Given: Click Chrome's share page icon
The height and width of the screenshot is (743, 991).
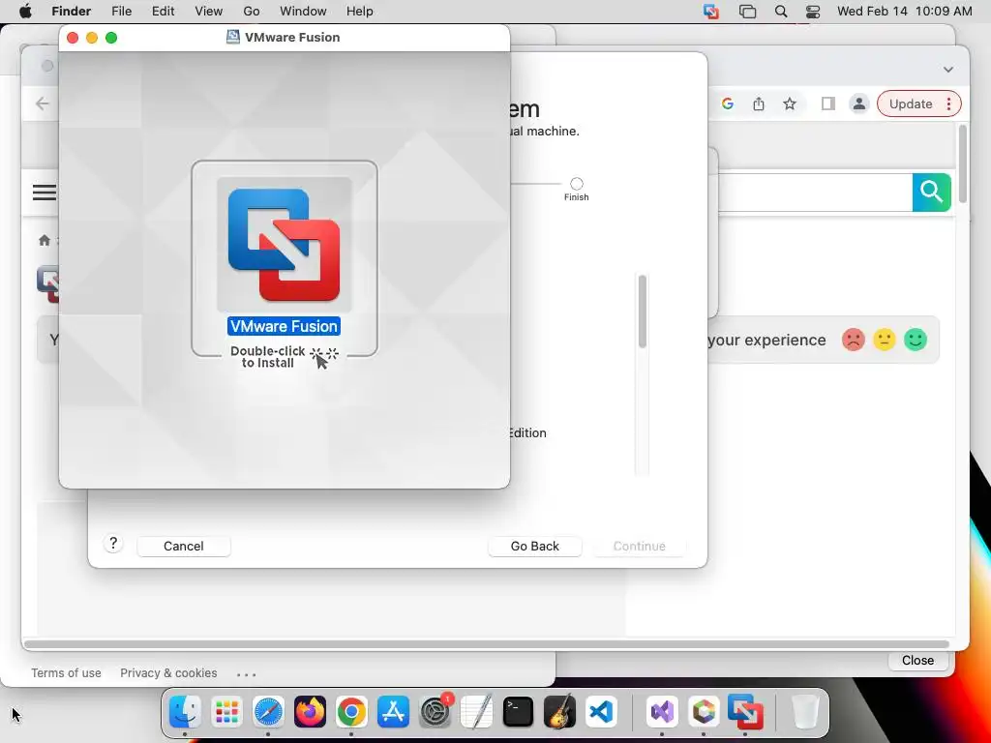Looking at the screenshot, I should [x=759, y=104].
